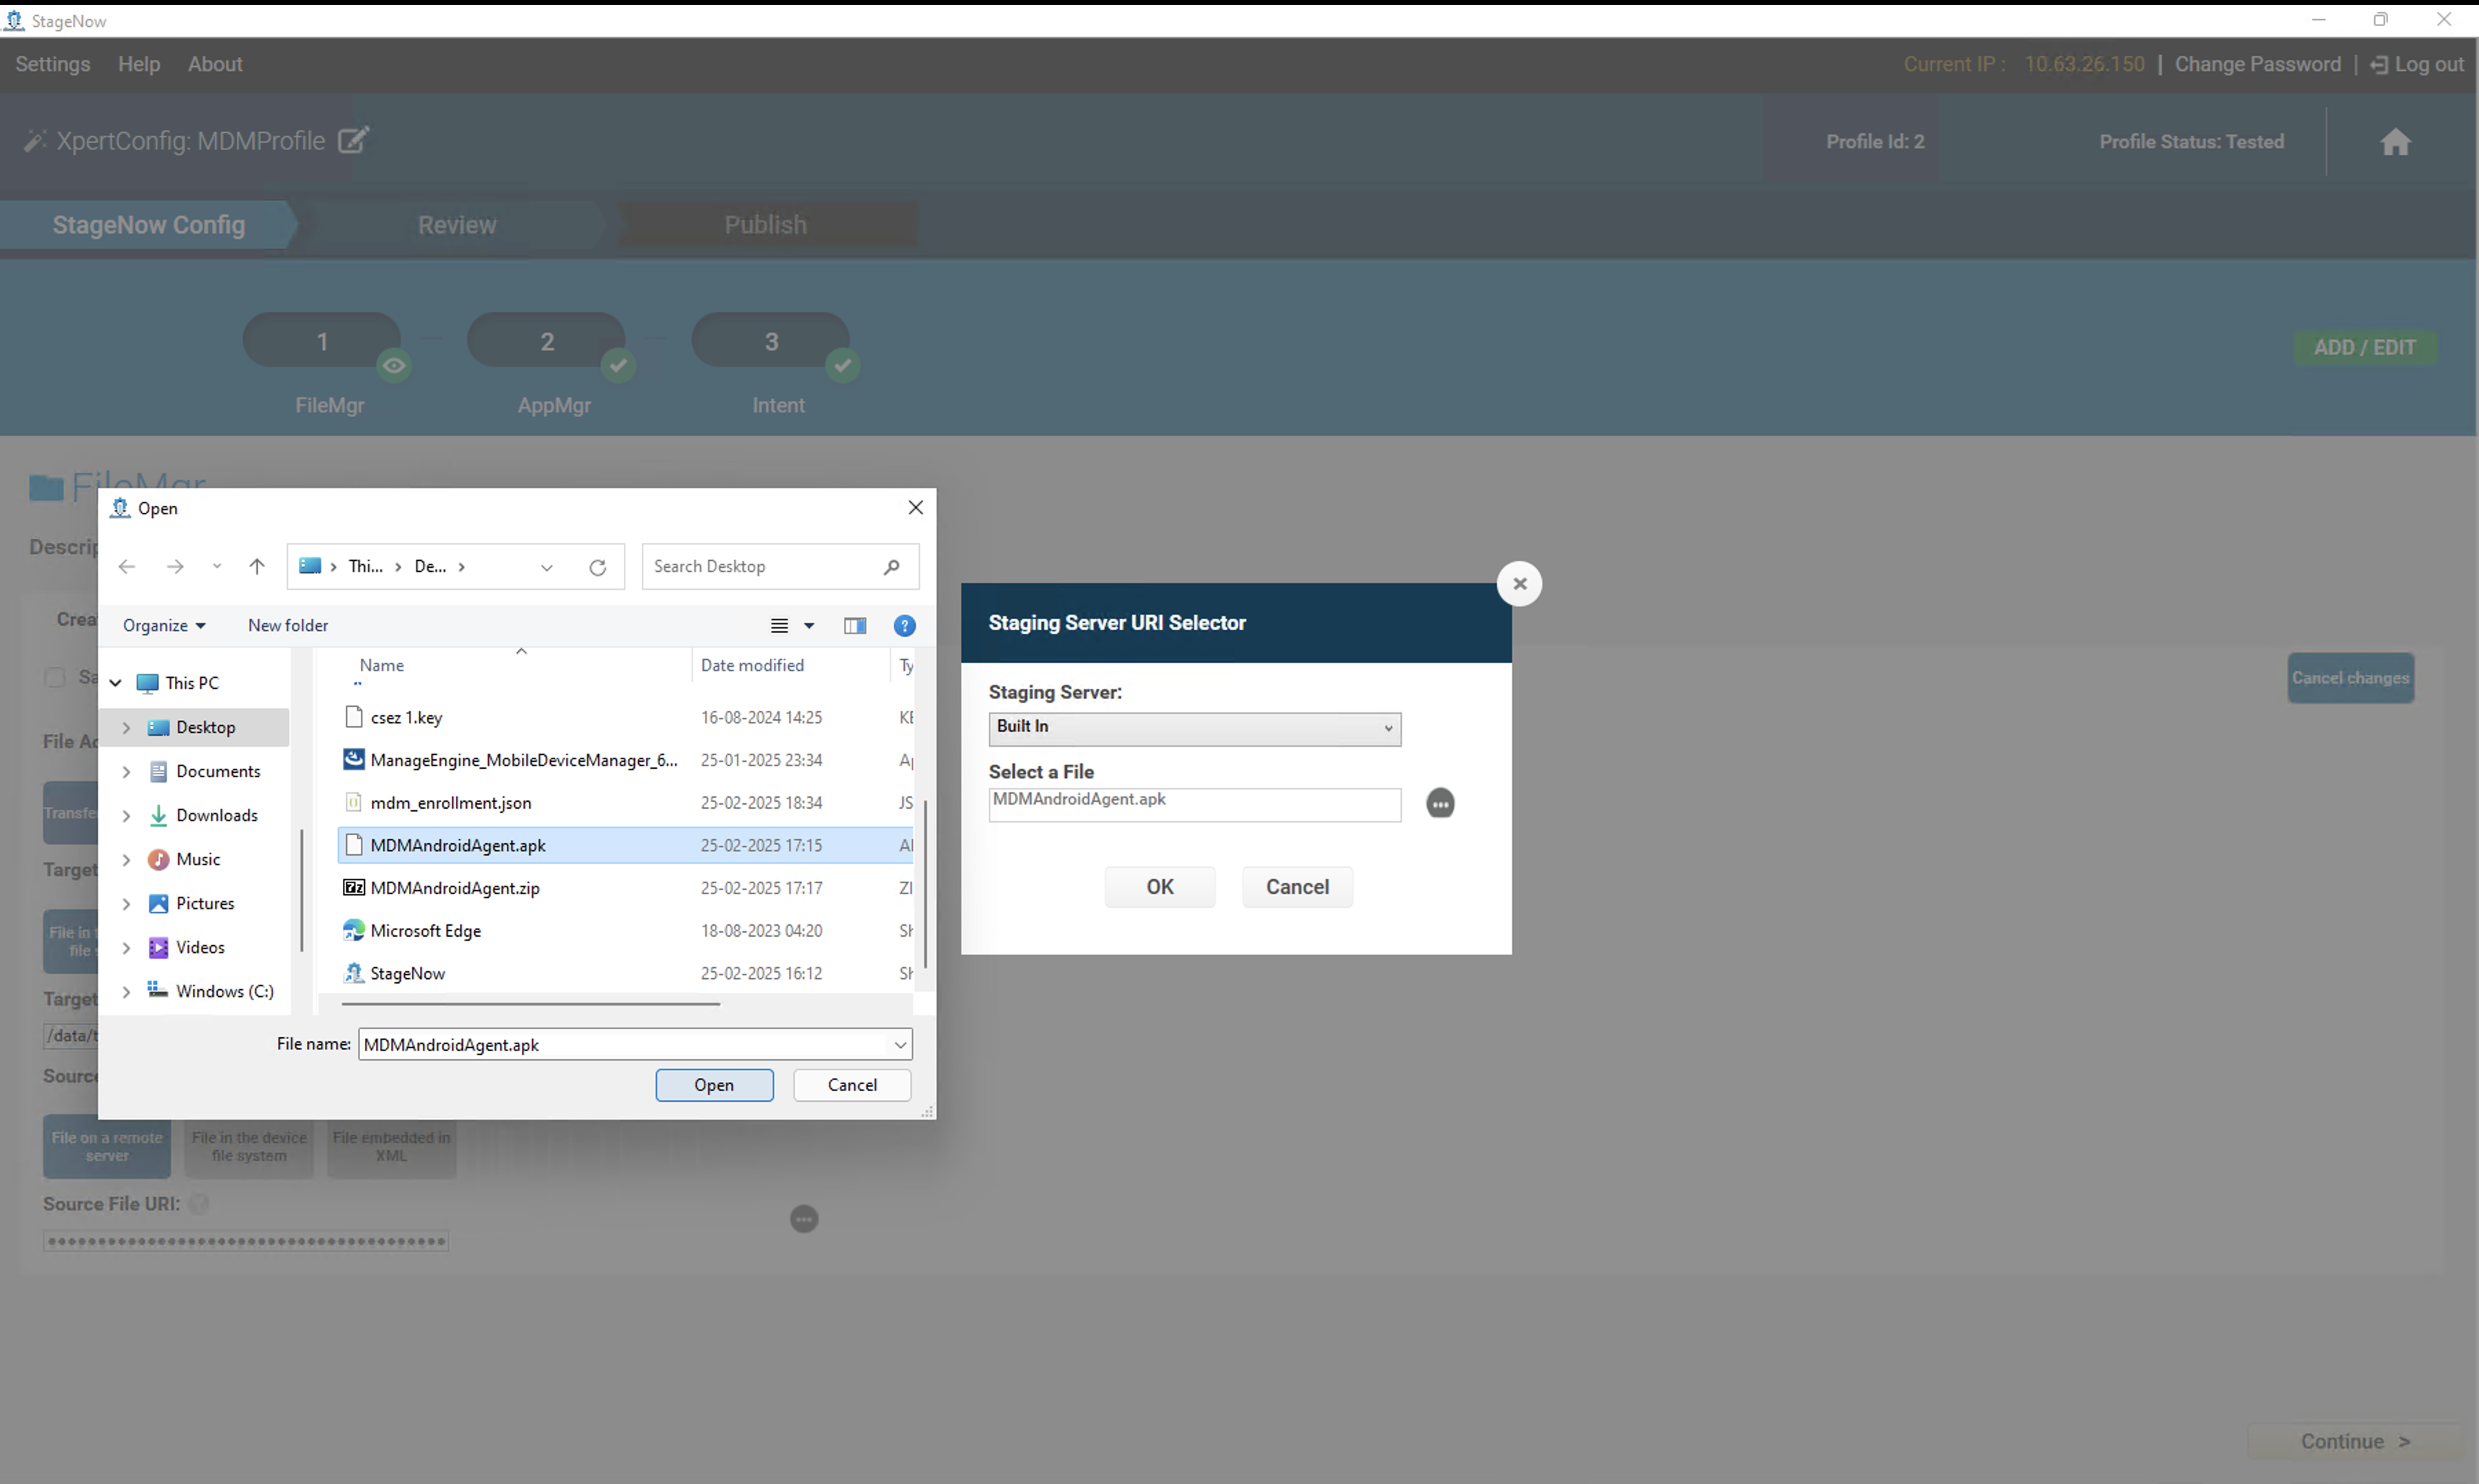The height and width of the screenshot is (1484, 2479).
Task: Select MDMAndroidAgent.zip in the file list
Action: point(455,888)
